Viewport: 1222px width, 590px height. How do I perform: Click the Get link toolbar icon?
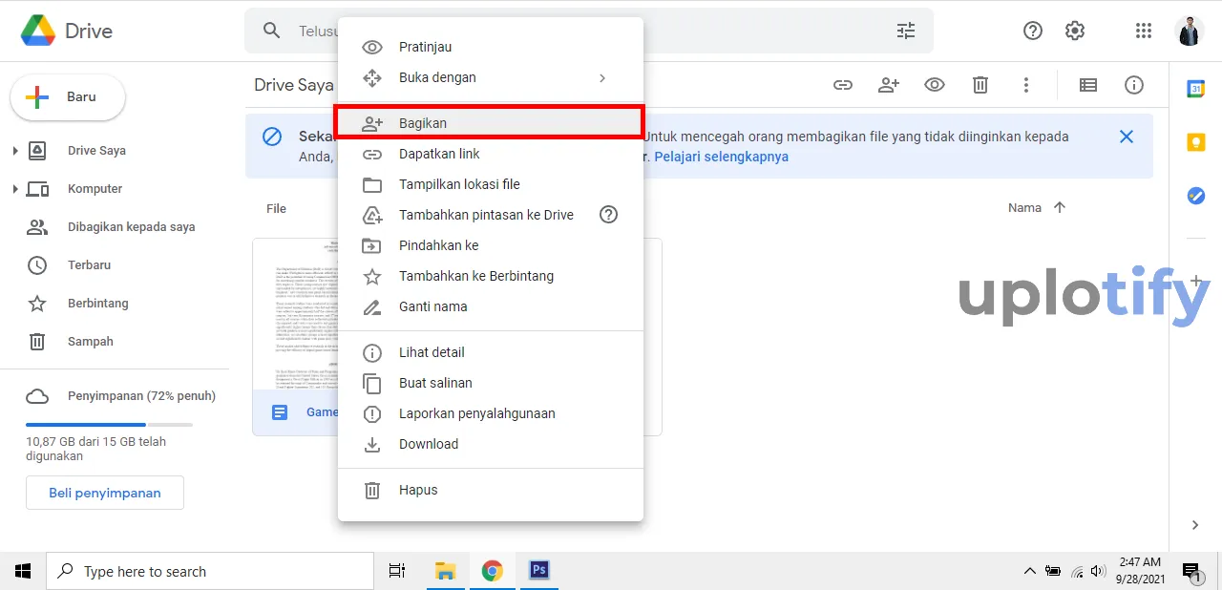click(x=843, y=85)
